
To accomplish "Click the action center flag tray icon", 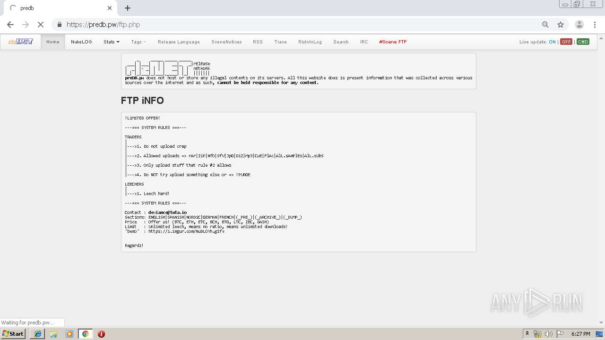I will (x=560, y=334).
